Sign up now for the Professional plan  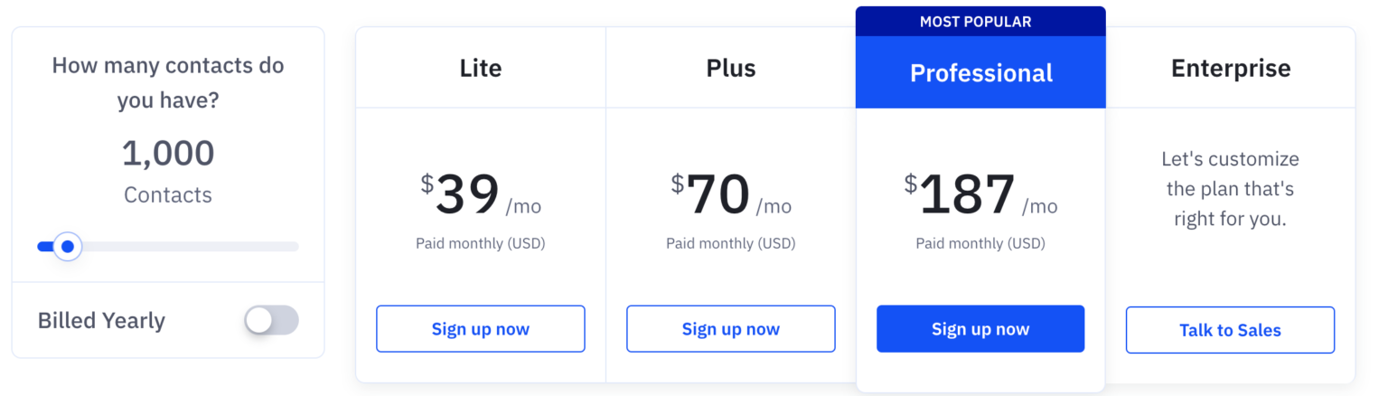pos(980,329)
